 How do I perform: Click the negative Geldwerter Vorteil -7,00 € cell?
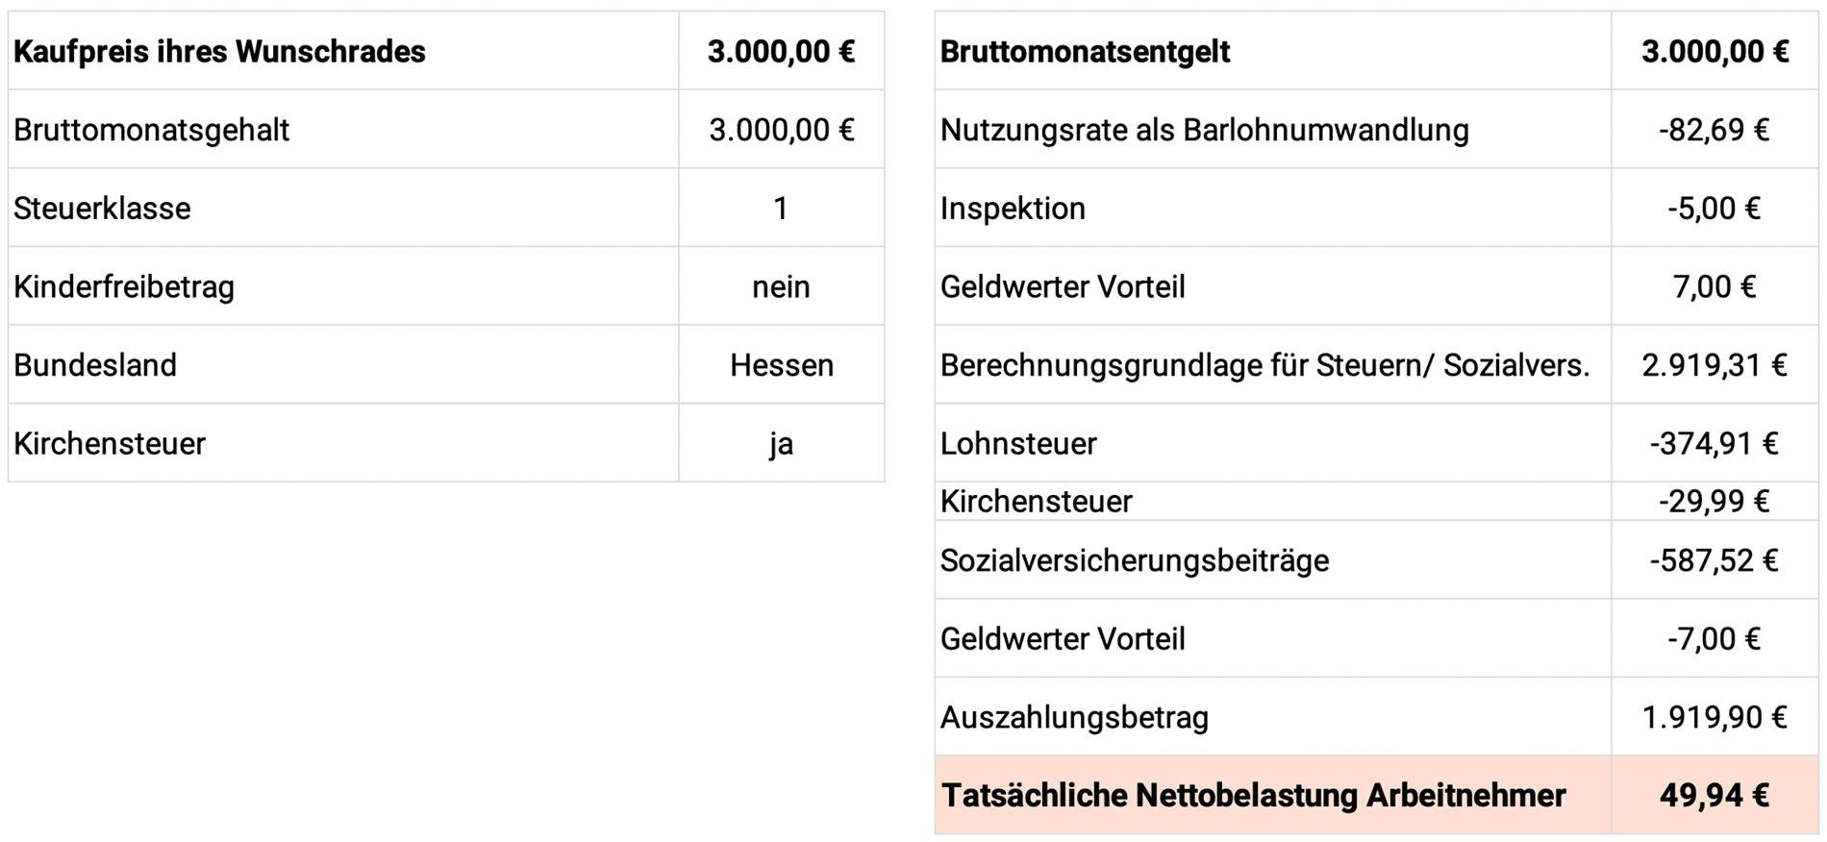point(1714,638)
